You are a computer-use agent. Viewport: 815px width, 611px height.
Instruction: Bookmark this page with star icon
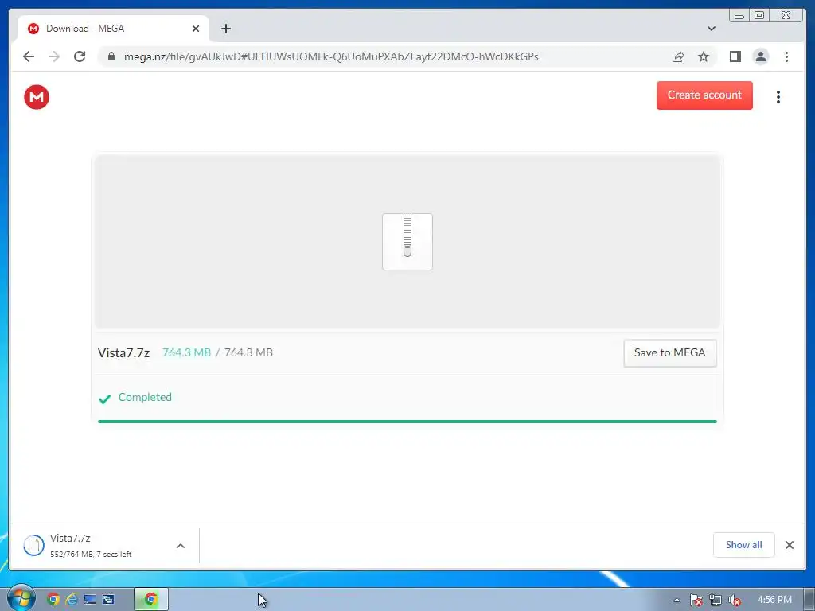click(x=704, y=56)
